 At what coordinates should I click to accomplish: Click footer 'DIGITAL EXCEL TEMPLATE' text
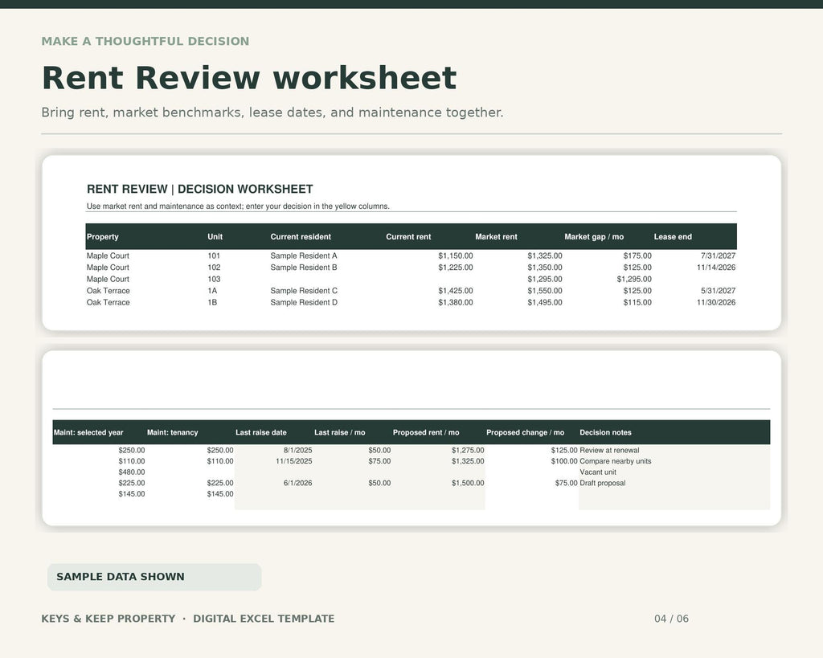(x=264, y=619)
